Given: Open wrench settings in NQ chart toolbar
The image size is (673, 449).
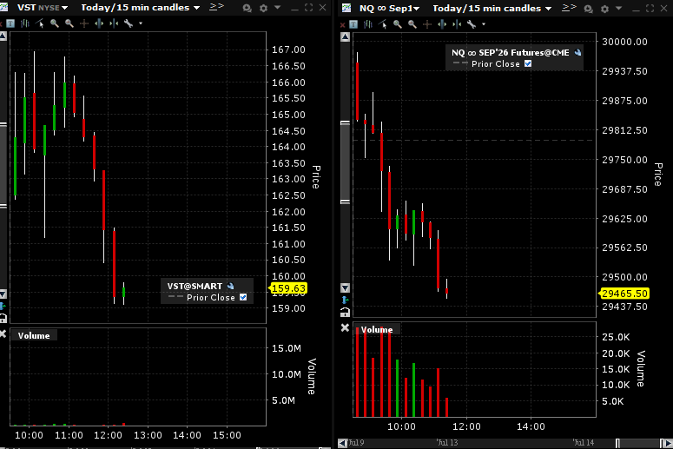Looking at the screenshot, I should coord(472,24).
